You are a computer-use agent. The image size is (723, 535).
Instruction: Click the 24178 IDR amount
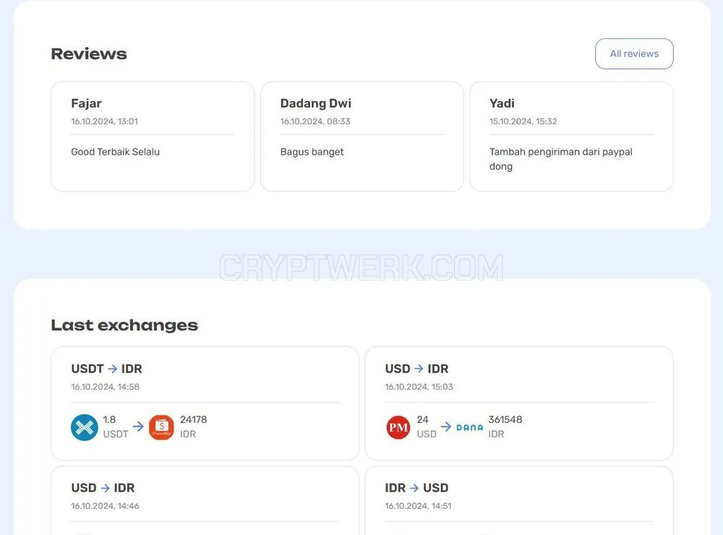coord(193,427)
